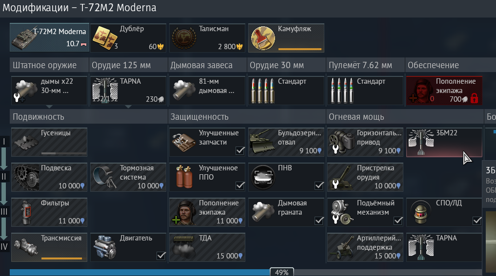
Task: Open the Пополнение экипажа locked supply item
Action: coord(444,91)
